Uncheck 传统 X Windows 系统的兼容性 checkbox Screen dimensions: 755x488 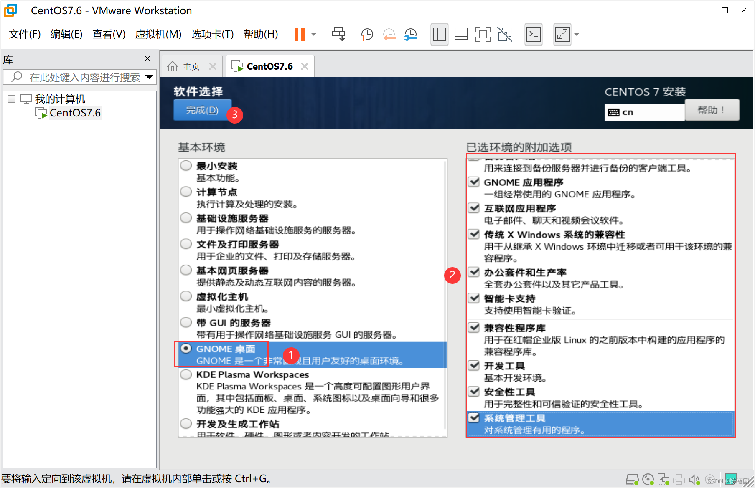474,234
